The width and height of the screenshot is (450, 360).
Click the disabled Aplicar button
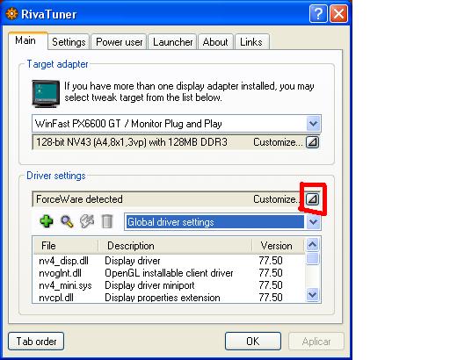(316, 342)
